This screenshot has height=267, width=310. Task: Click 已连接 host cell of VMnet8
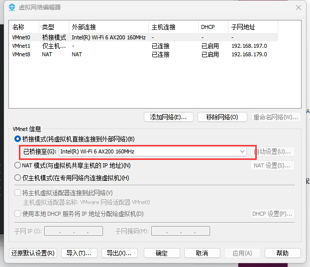click(160, 54)
